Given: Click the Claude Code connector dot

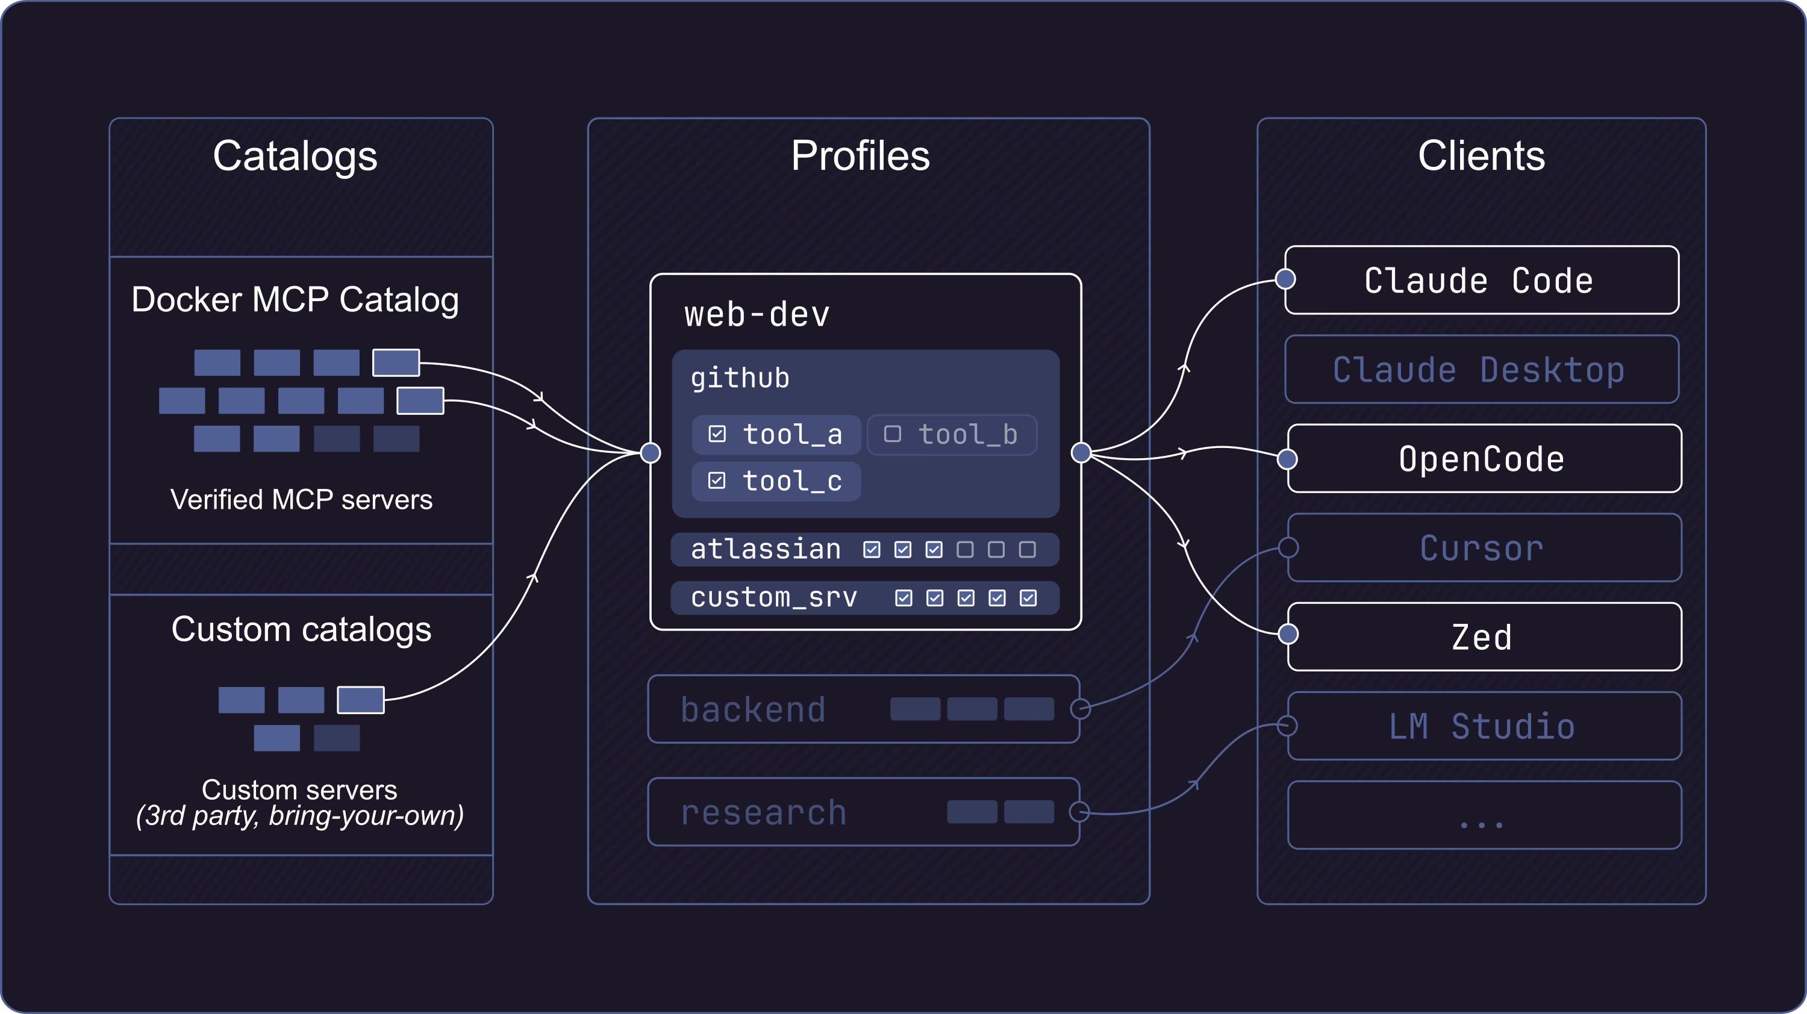Looking at the screenshot, I should point(1285,279).
